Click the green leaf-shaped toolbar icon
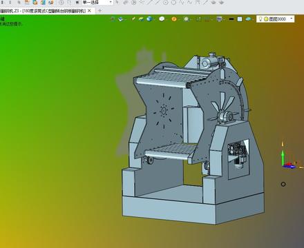The image size is (304, 248). click(141, 19)
